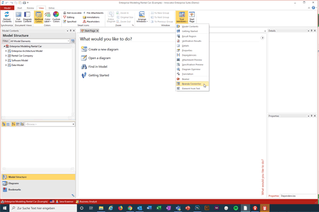Select Diagrams navigation pane

point(39,183)
